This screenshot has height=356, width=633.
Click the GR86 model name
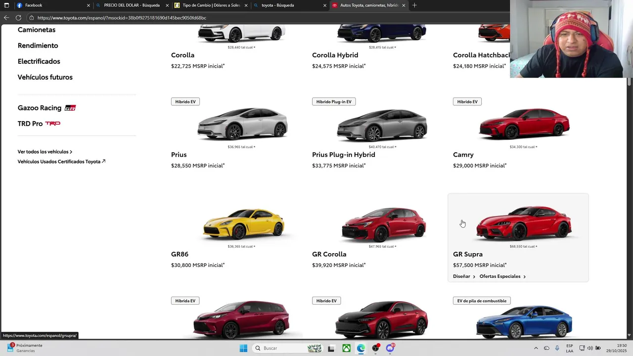180,254
